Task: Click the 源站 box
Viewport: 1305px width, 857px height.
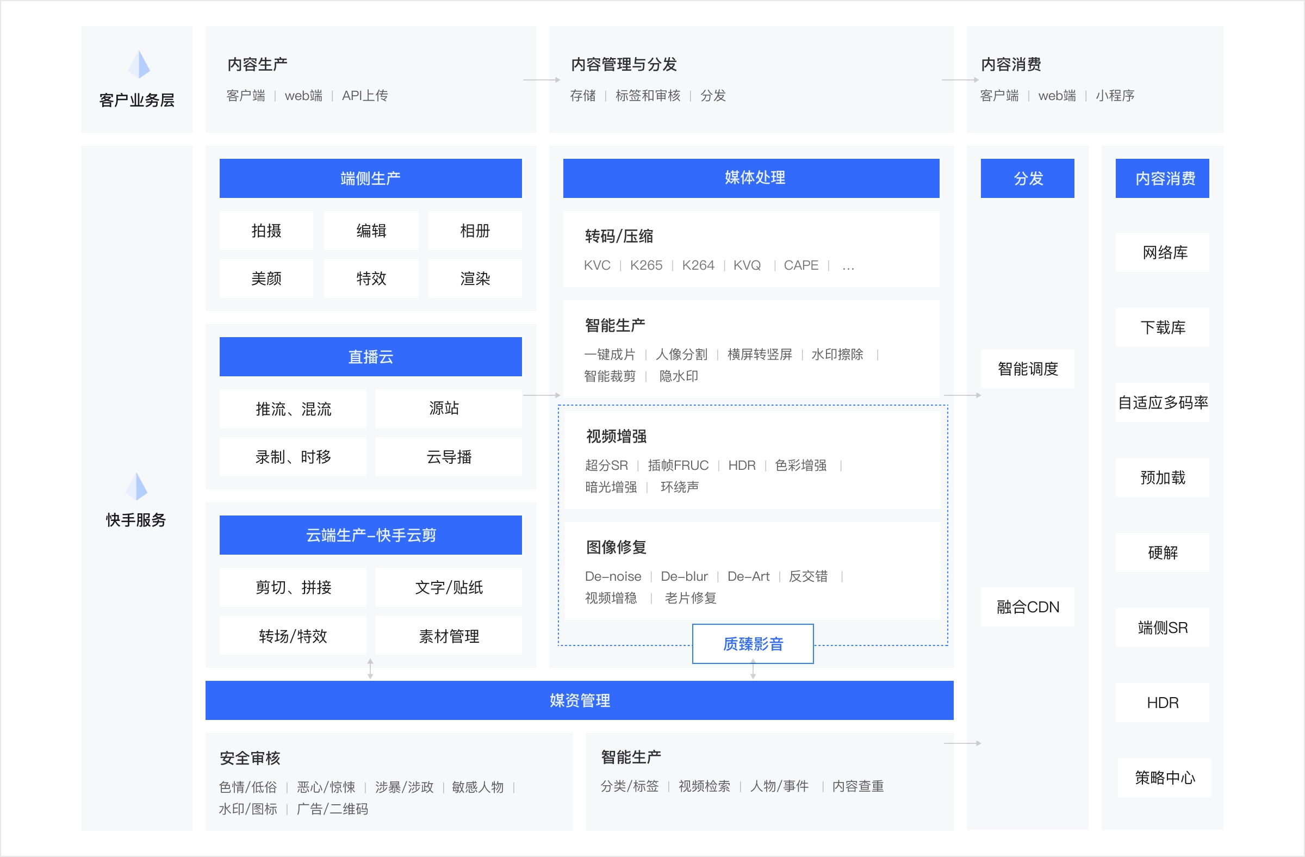Action: 449,409
